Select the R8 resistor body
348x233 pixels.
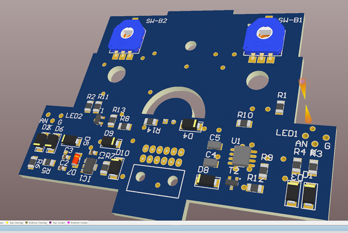pyautogui.click(x=125, y=127)
